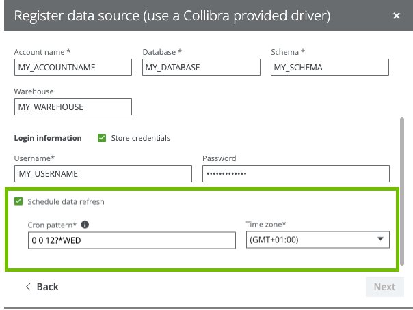Click the Schedule data refresh label text
The image size is (413, 310).
[x=66, y=201]
